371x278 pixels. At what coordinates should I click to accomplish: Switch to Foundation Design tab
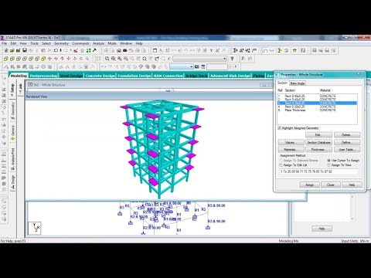coord(134,76)
